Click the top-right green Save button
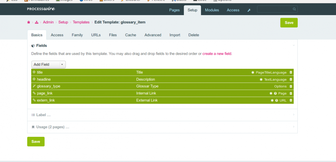 click(x=289, y=23)
